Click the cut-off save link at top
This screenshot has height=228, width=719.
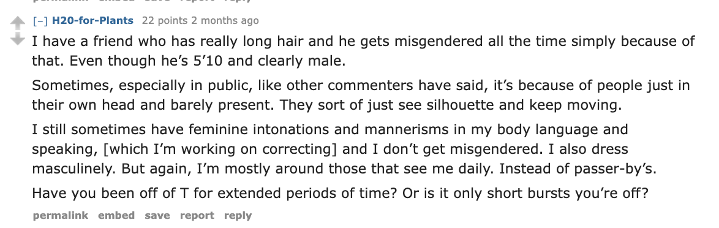157,1
